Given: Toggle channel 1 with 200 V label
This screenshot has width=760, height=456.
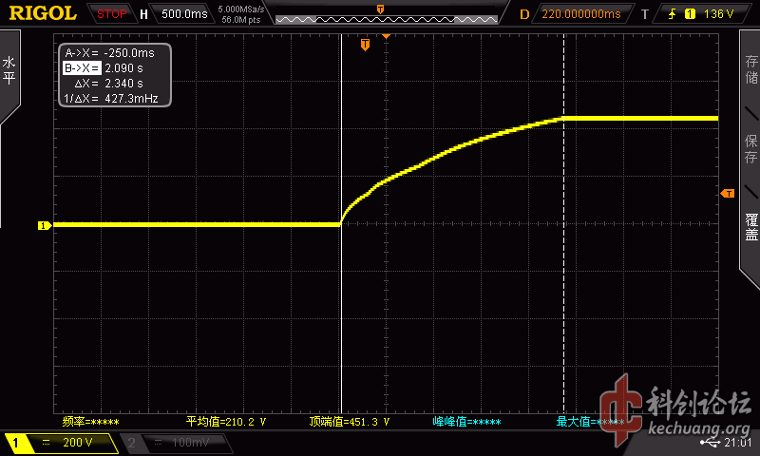Looking at the screenshot, I should click(60, 443).
